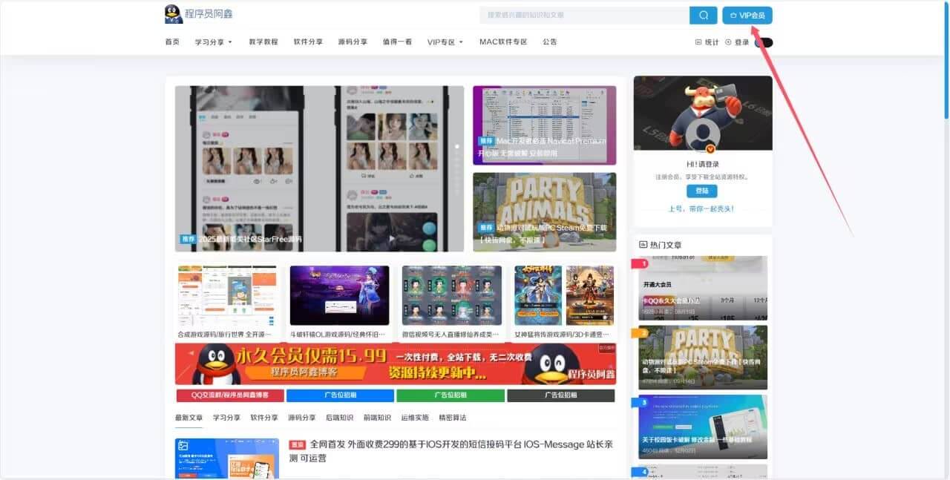Open 微信视频号无人直播 article card
The height and width of the screenshot is (480, 950).
click(451, 302)
